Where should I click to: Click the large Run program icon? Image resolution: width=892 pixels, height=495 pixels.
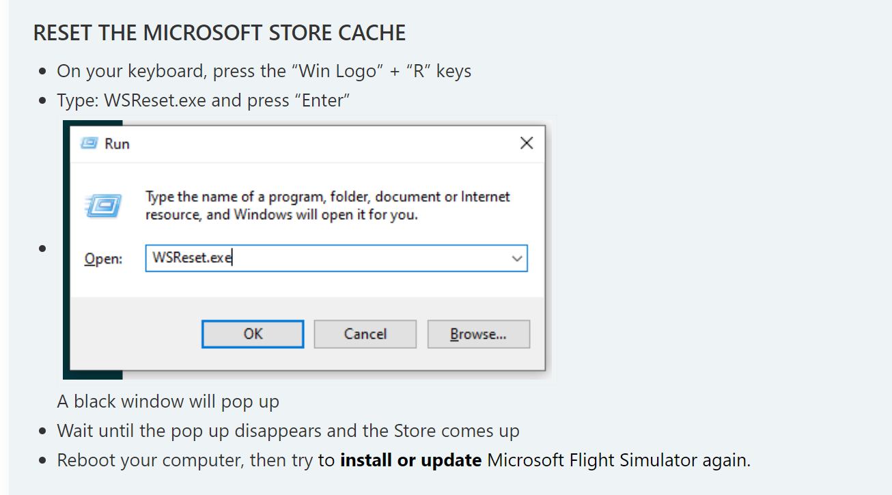point(103,206)
